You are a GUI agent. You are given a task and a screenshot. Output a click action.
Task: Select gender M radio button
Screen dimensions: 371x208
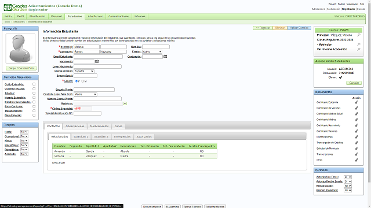click(82, 81)
